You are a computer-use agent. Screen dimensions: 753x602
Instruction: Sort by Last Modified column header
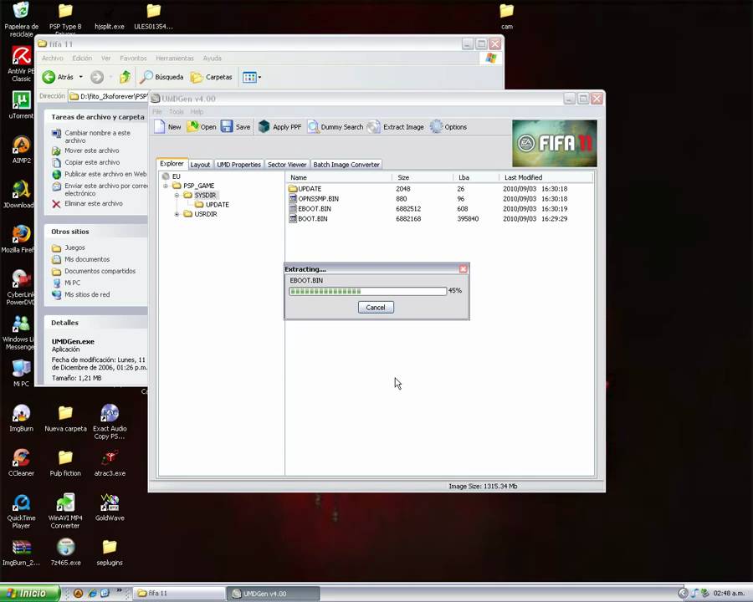coord(546,177)
